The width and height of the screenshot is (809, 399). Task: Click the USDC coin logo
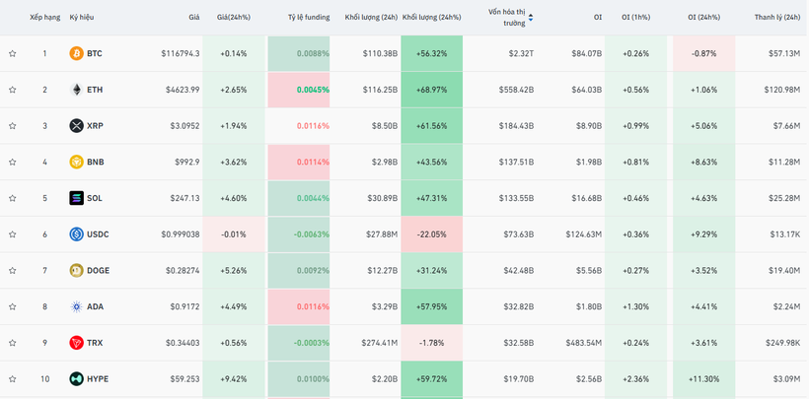pos(76,234)
